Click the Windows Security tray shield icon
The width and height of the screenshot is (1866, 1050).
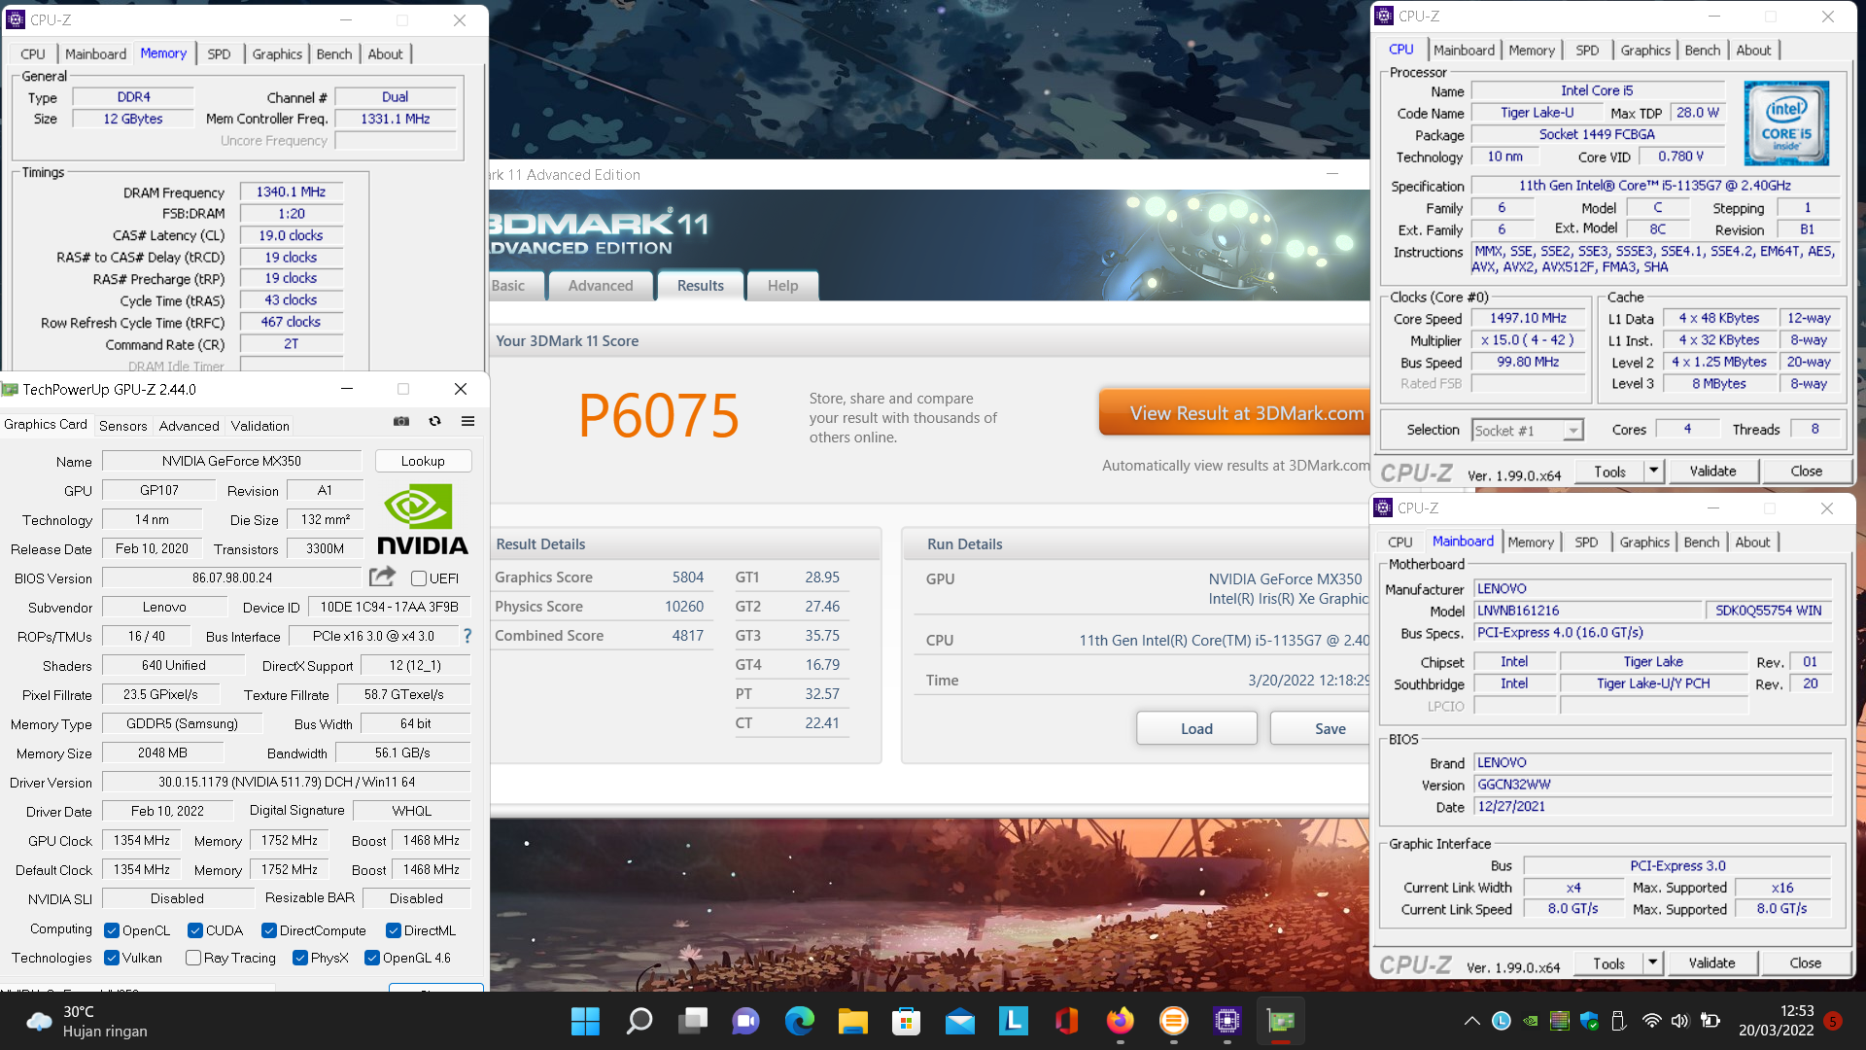pyautogui.click(x=1589, y=1021)
